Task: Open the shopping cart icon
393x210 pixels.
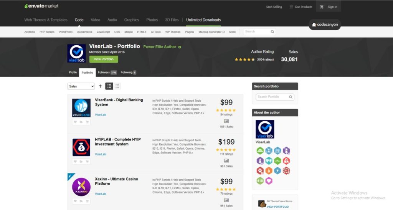Action: (322, 7)
